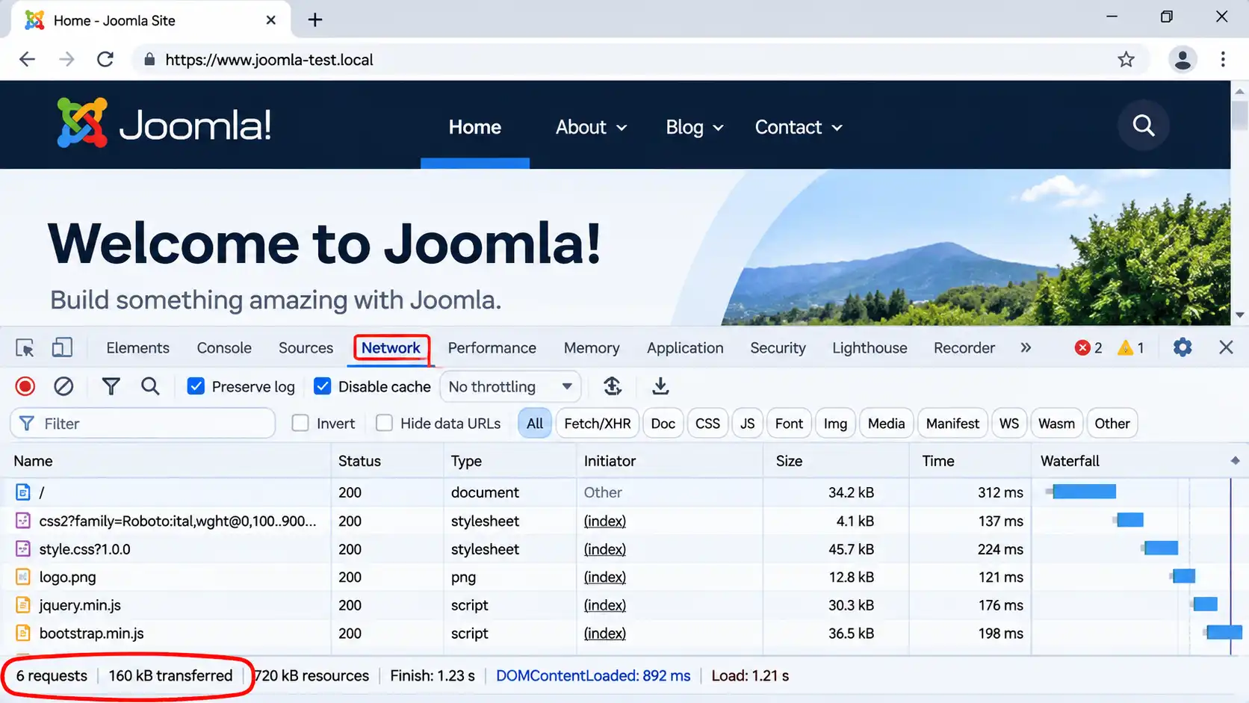
Task: Open the browser three-dot menu
Action: [x=1223, y=60]
